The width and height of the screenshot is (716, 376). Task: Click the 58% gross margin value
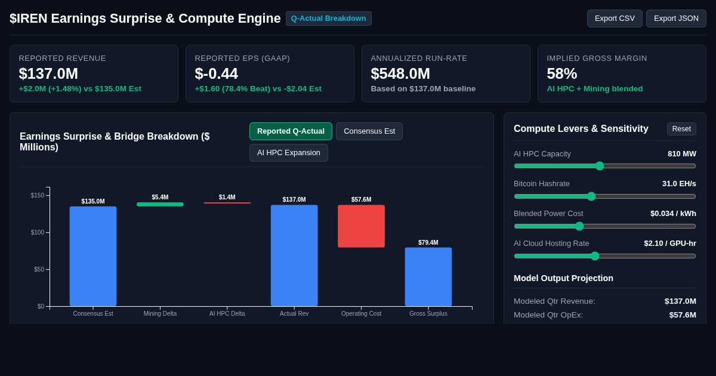pos(562,73)
